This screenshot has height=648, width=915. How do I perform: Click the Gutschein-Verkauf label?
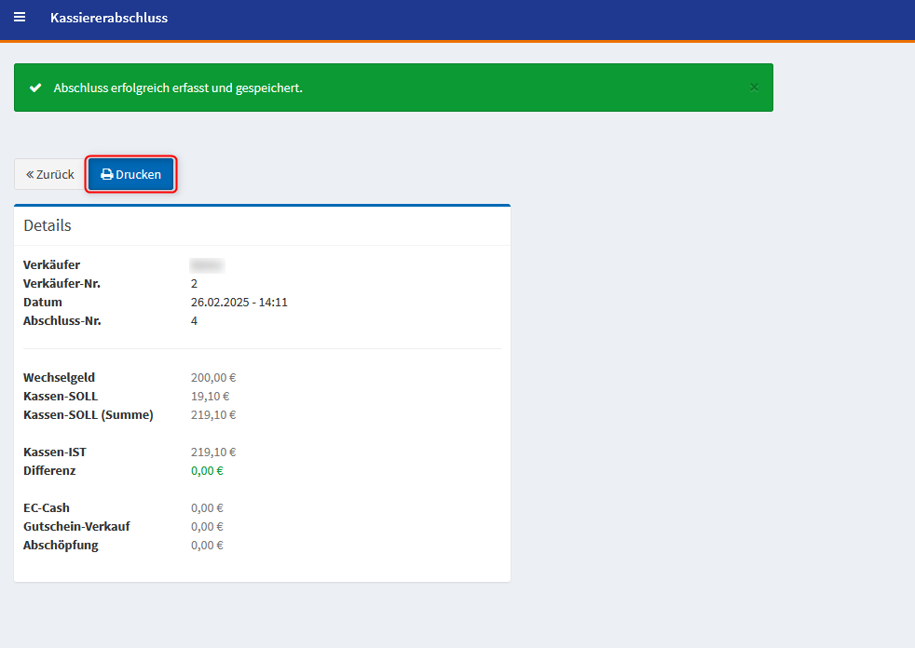(76, 526)
